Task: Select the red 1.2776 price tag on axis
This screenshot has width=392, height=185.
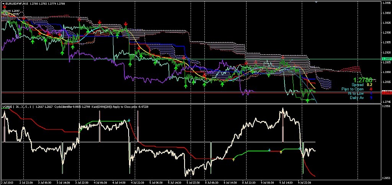Action: coord(386,92)
